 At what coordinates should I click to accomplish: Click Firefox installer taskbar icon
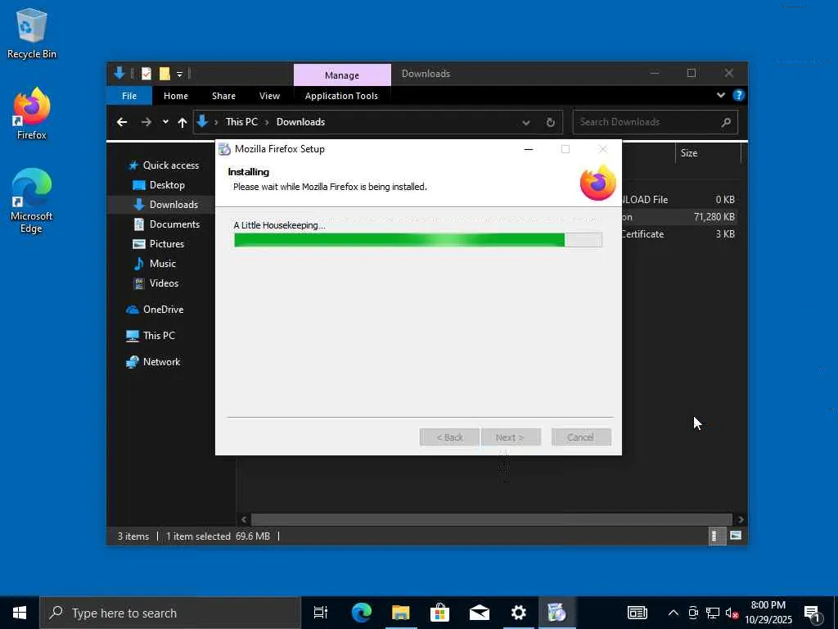(x=556, y=613)
